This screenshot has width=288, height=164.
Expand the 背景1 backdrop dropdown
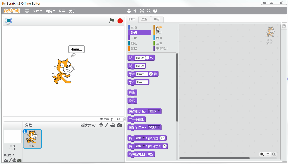154,127
